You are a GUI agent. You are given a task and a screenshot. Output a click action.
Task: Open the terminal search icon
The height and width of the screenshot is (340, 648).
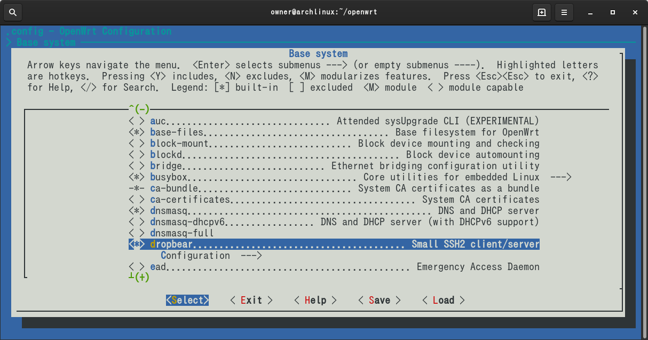tap(13, 12)
